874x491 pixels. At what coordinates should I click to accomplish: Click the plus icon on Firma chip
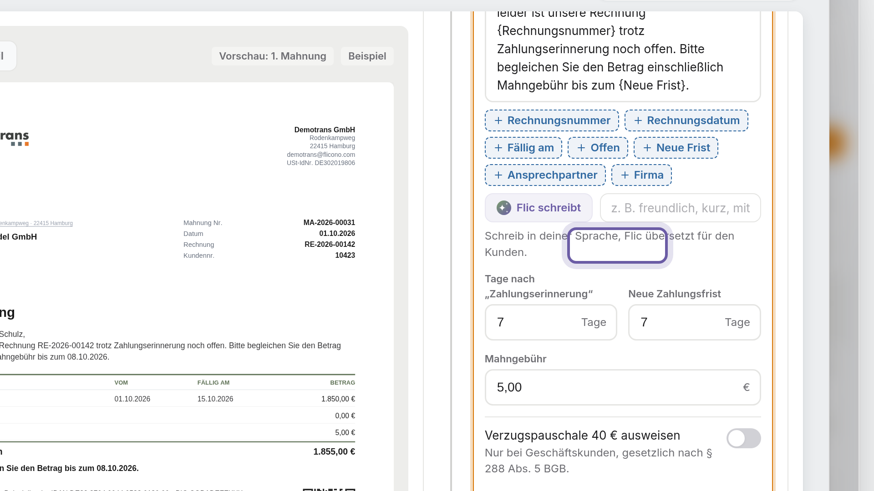tap(625, 175)
